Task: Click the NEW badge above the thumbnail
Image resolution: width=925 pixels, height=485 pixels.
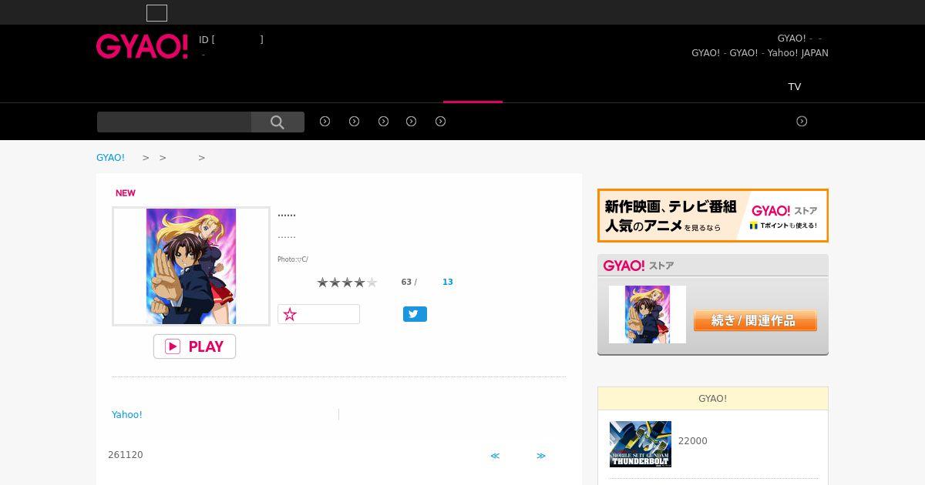Action: click(x=126, y=192)
